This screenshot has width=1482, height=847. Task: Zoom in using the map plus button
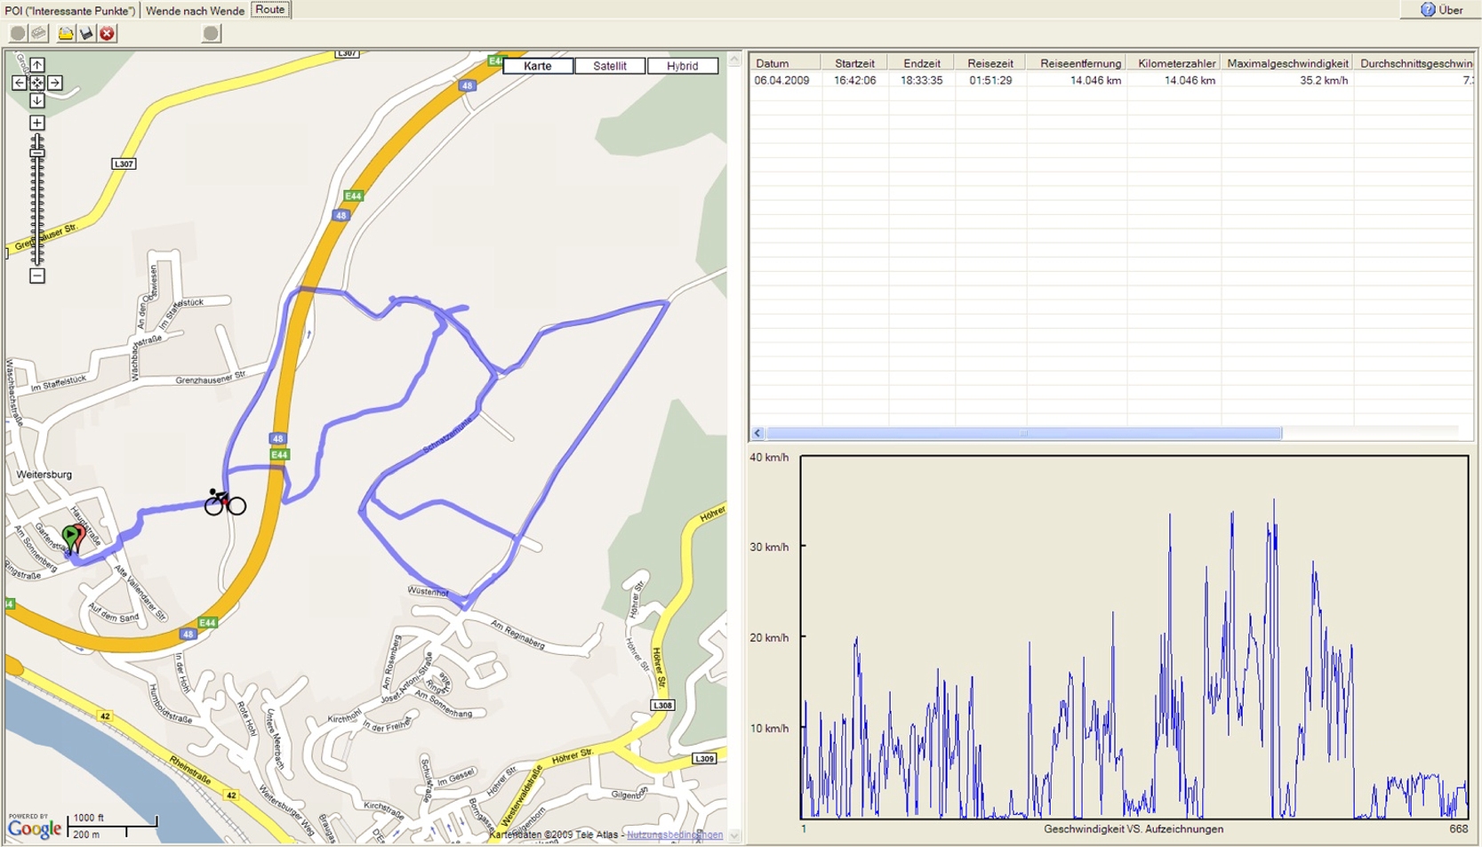(37, 123)
